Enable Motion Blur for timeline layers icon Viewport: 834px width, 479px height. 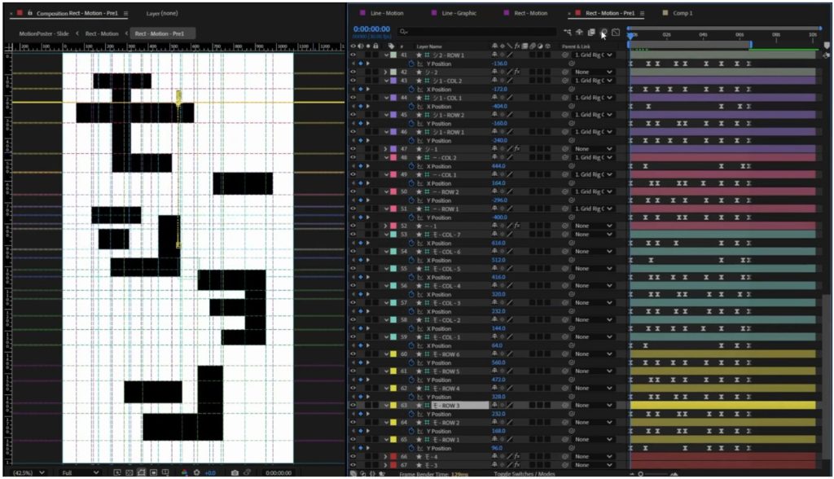click(604, 33)
